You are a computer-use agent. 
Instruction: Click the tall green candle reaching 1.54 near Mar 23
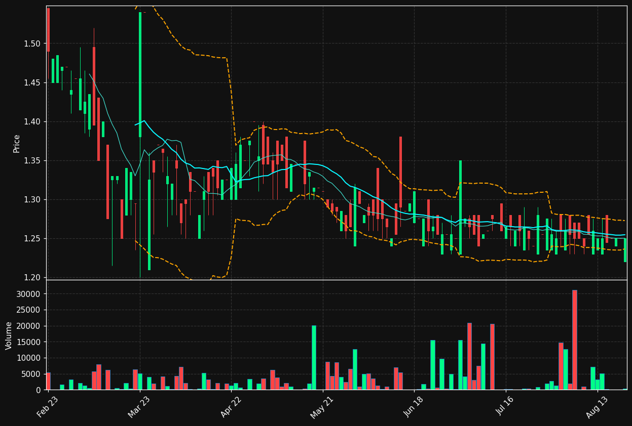click(140, 74)
